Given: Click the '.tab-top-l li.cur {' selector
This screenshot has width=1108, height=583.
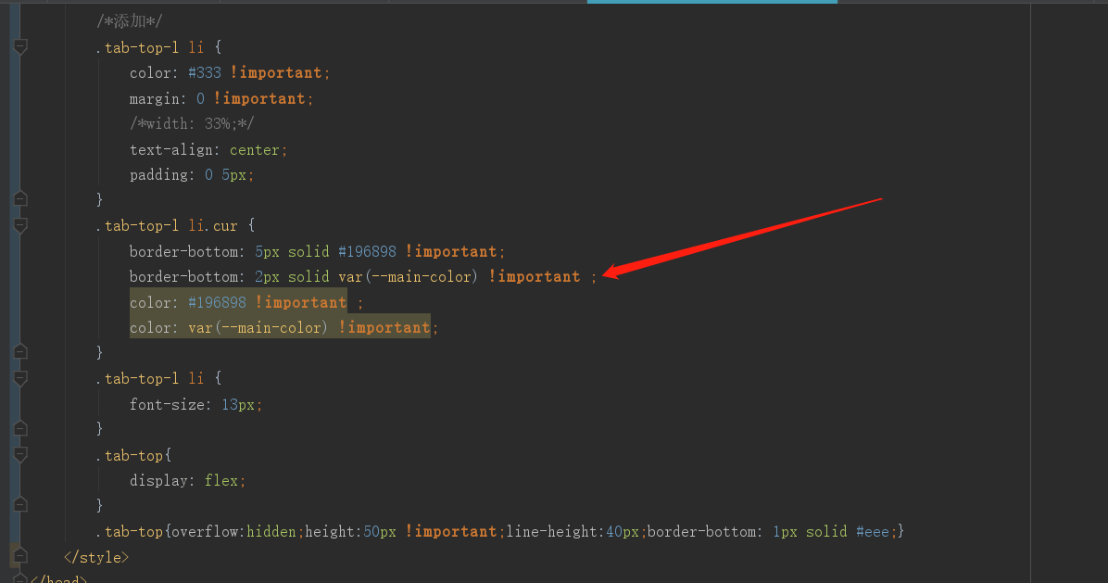Looking at the screenshot, I should click(x=175, y=226).
